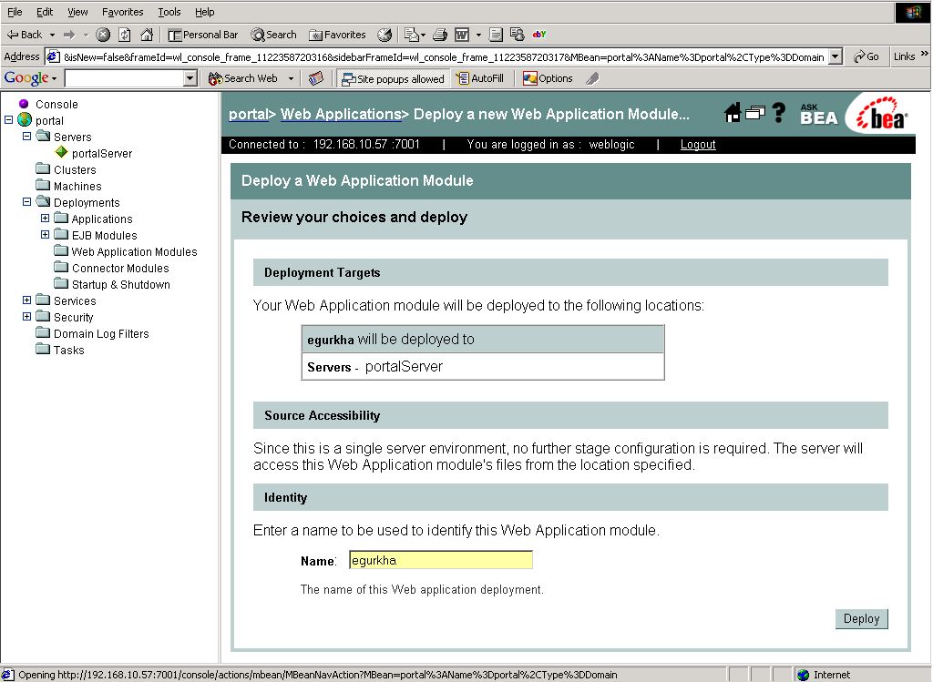Expand the EJB Modules tree node

(x=46, y=235)
